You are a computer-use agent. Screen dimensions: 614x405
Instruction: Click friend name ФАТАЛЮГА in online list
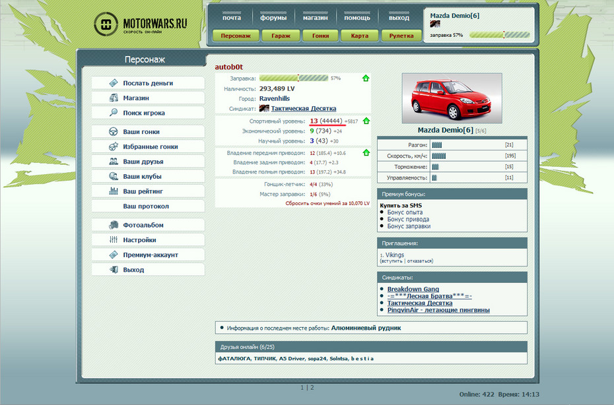coord(234,358)
